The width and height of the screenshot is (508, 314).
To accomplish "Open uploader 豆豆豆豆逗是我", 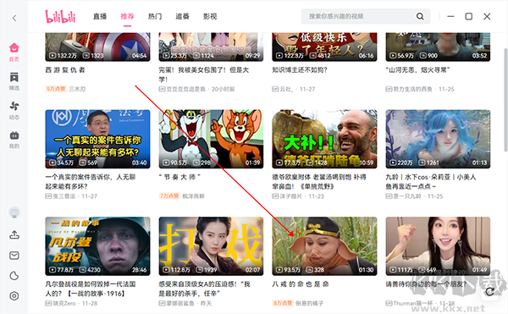I will click(185, 89).
